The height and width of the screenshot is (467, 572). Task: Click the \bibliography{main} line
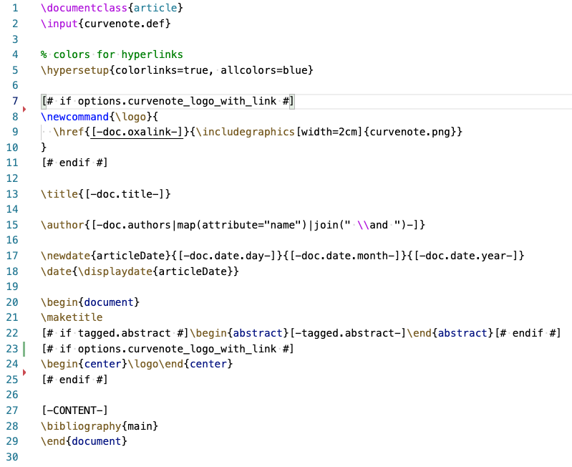pyautogui.click(x=100, y=426)
